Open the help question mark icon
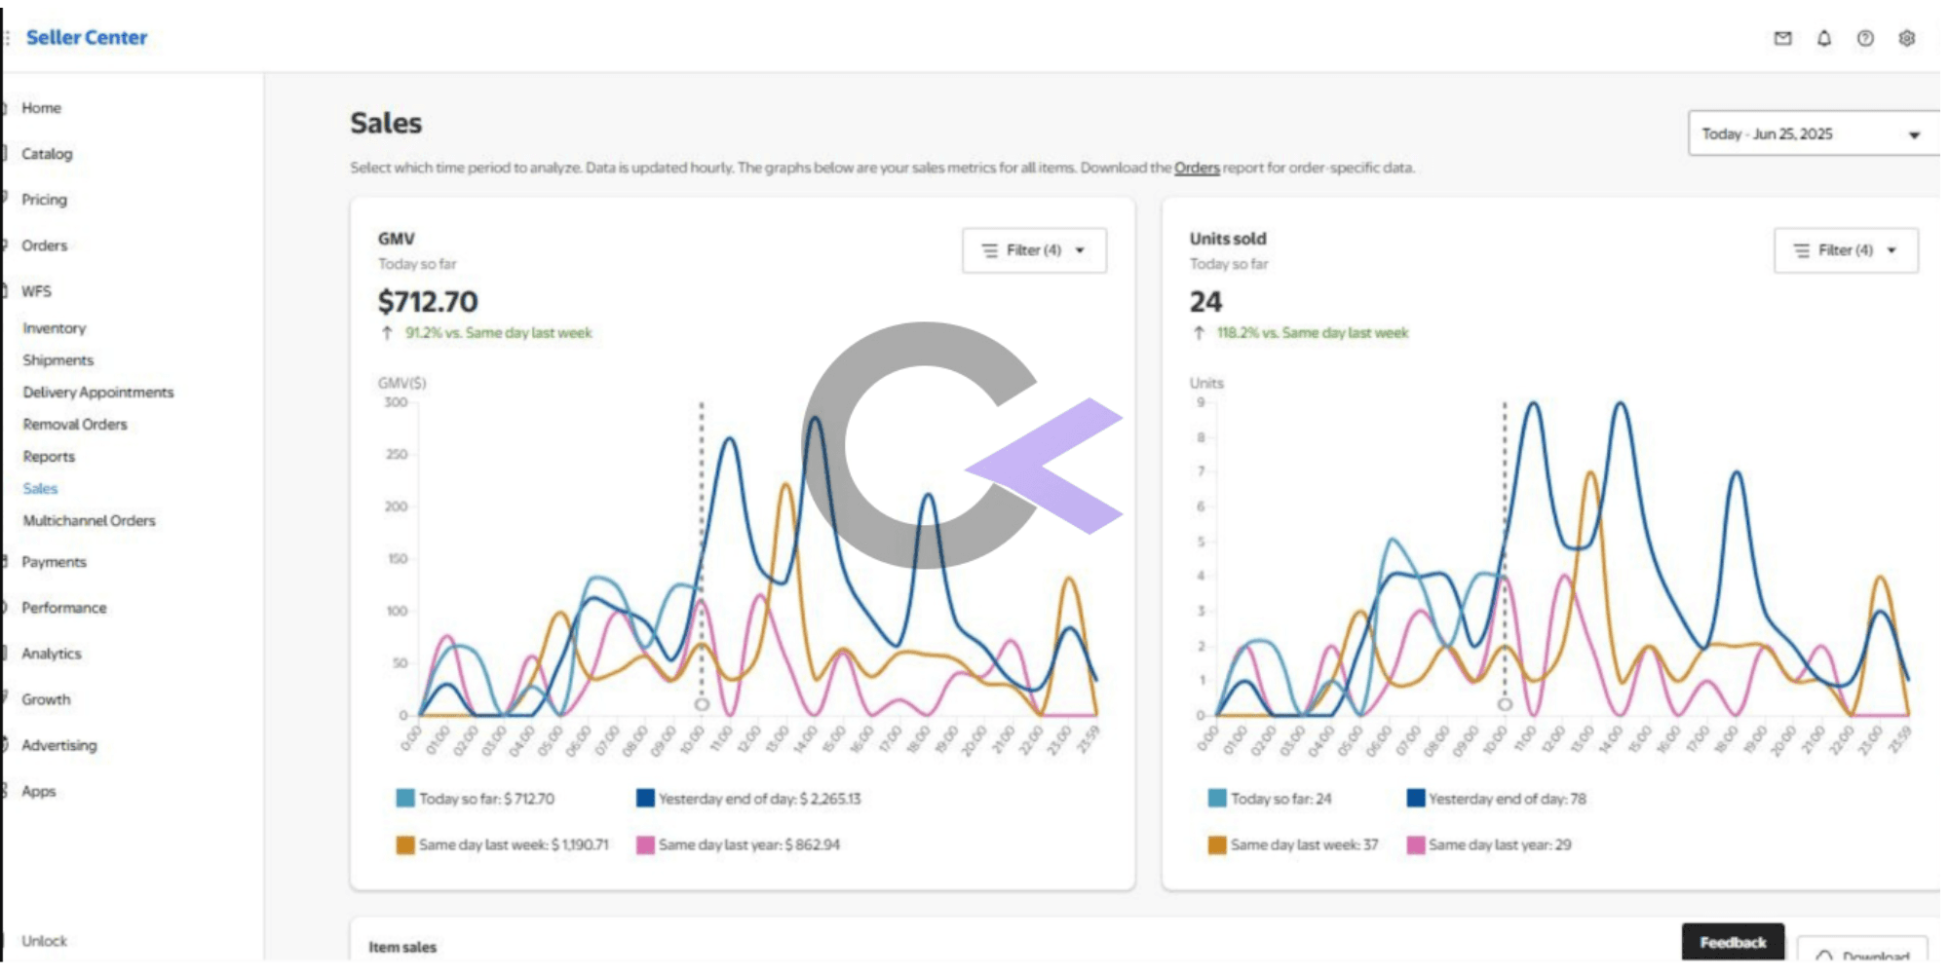This screenshot has width=1949, height=974. (x=1865, y=38)
